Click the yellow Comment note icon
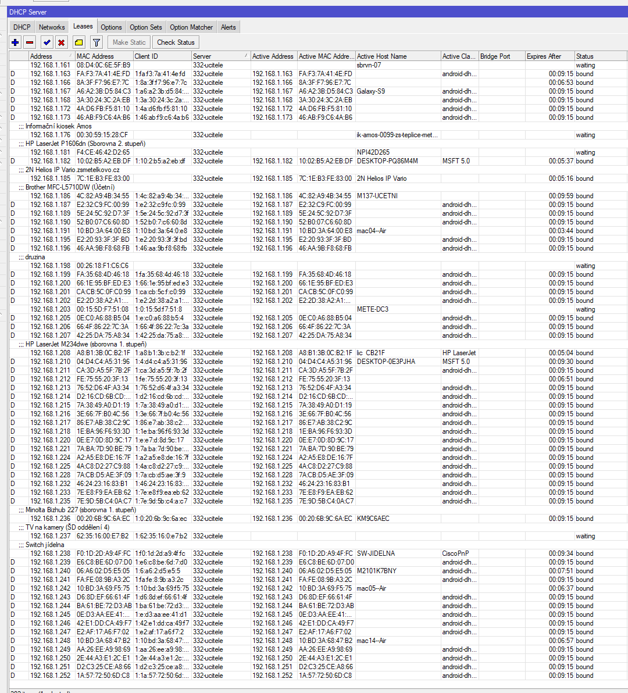 (79, 42)
